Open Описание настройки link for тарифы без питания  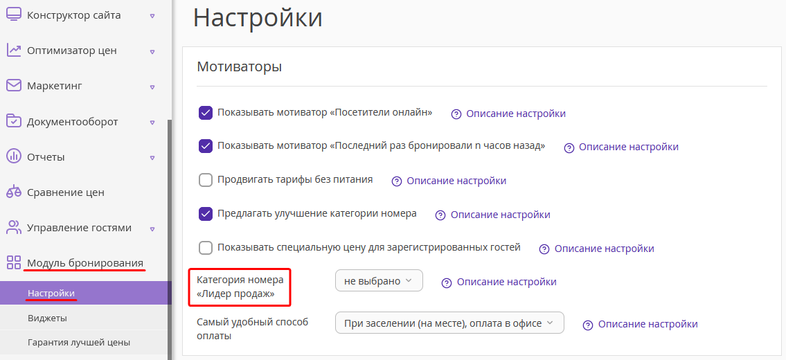[456, 181]
